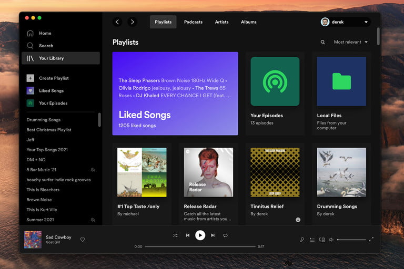404x269 pixels.
Task: Open the lyrics microphone icon
Action: point(302,240)
